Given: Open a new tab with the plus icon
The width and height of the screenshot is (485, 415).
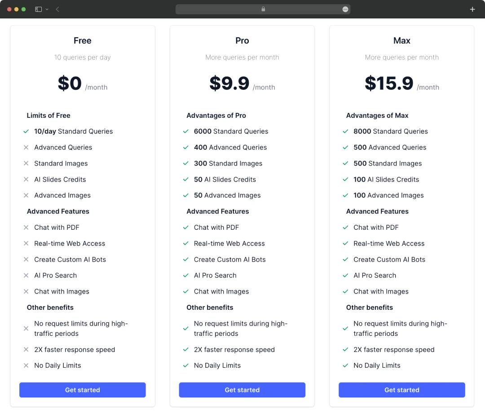Looking at the screenshot, I should click(x=472, y=9).
